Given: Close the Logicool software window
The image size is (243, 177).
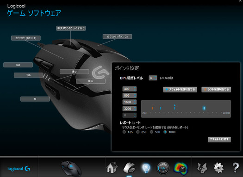Looking at the screenshot, I should pos(240,1).
